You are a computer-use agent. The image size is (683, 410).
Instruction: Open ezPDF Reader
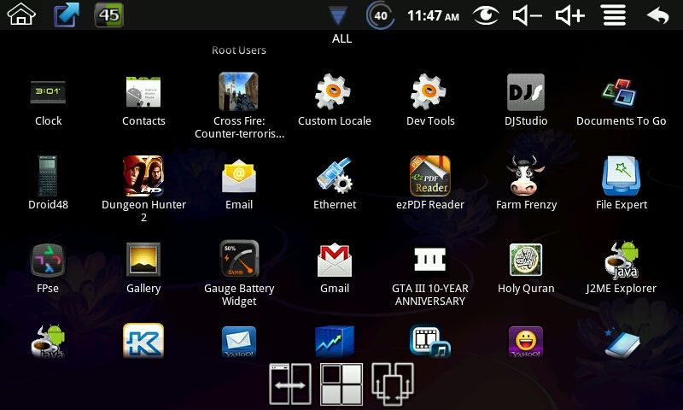430,176
